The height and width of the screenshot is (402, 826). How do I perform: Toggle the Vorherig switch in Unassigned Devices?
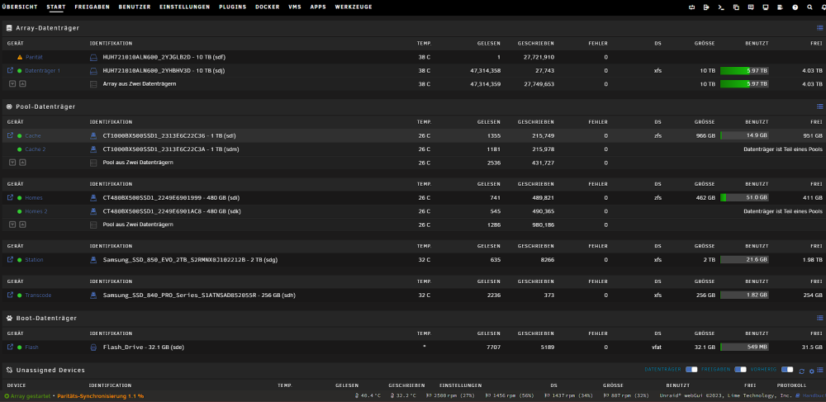point(787,369)
